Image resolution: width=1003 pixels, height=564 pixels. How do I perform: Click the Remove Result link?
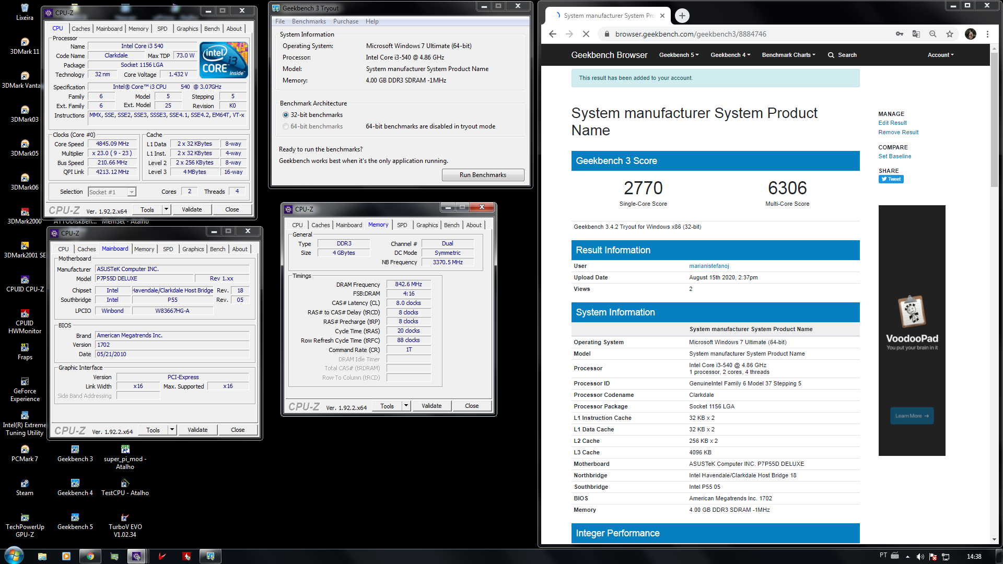(x=898, y=132)
